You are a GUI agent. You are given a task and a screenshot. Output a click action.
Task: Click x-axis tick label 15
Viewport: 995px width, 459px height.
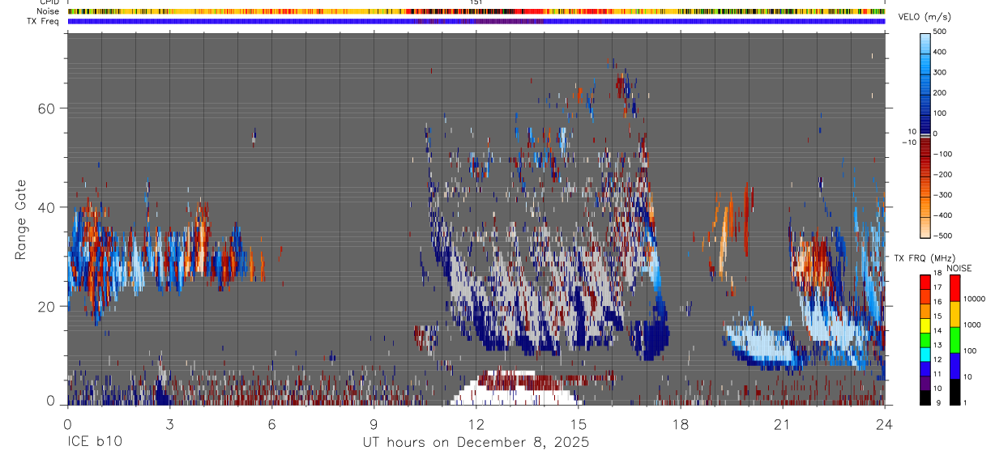pos(579,423)
